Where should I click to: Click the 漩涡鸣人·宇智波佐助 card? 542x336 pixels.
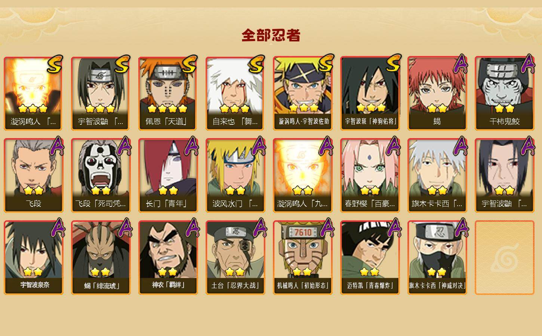tap(302, 93)
